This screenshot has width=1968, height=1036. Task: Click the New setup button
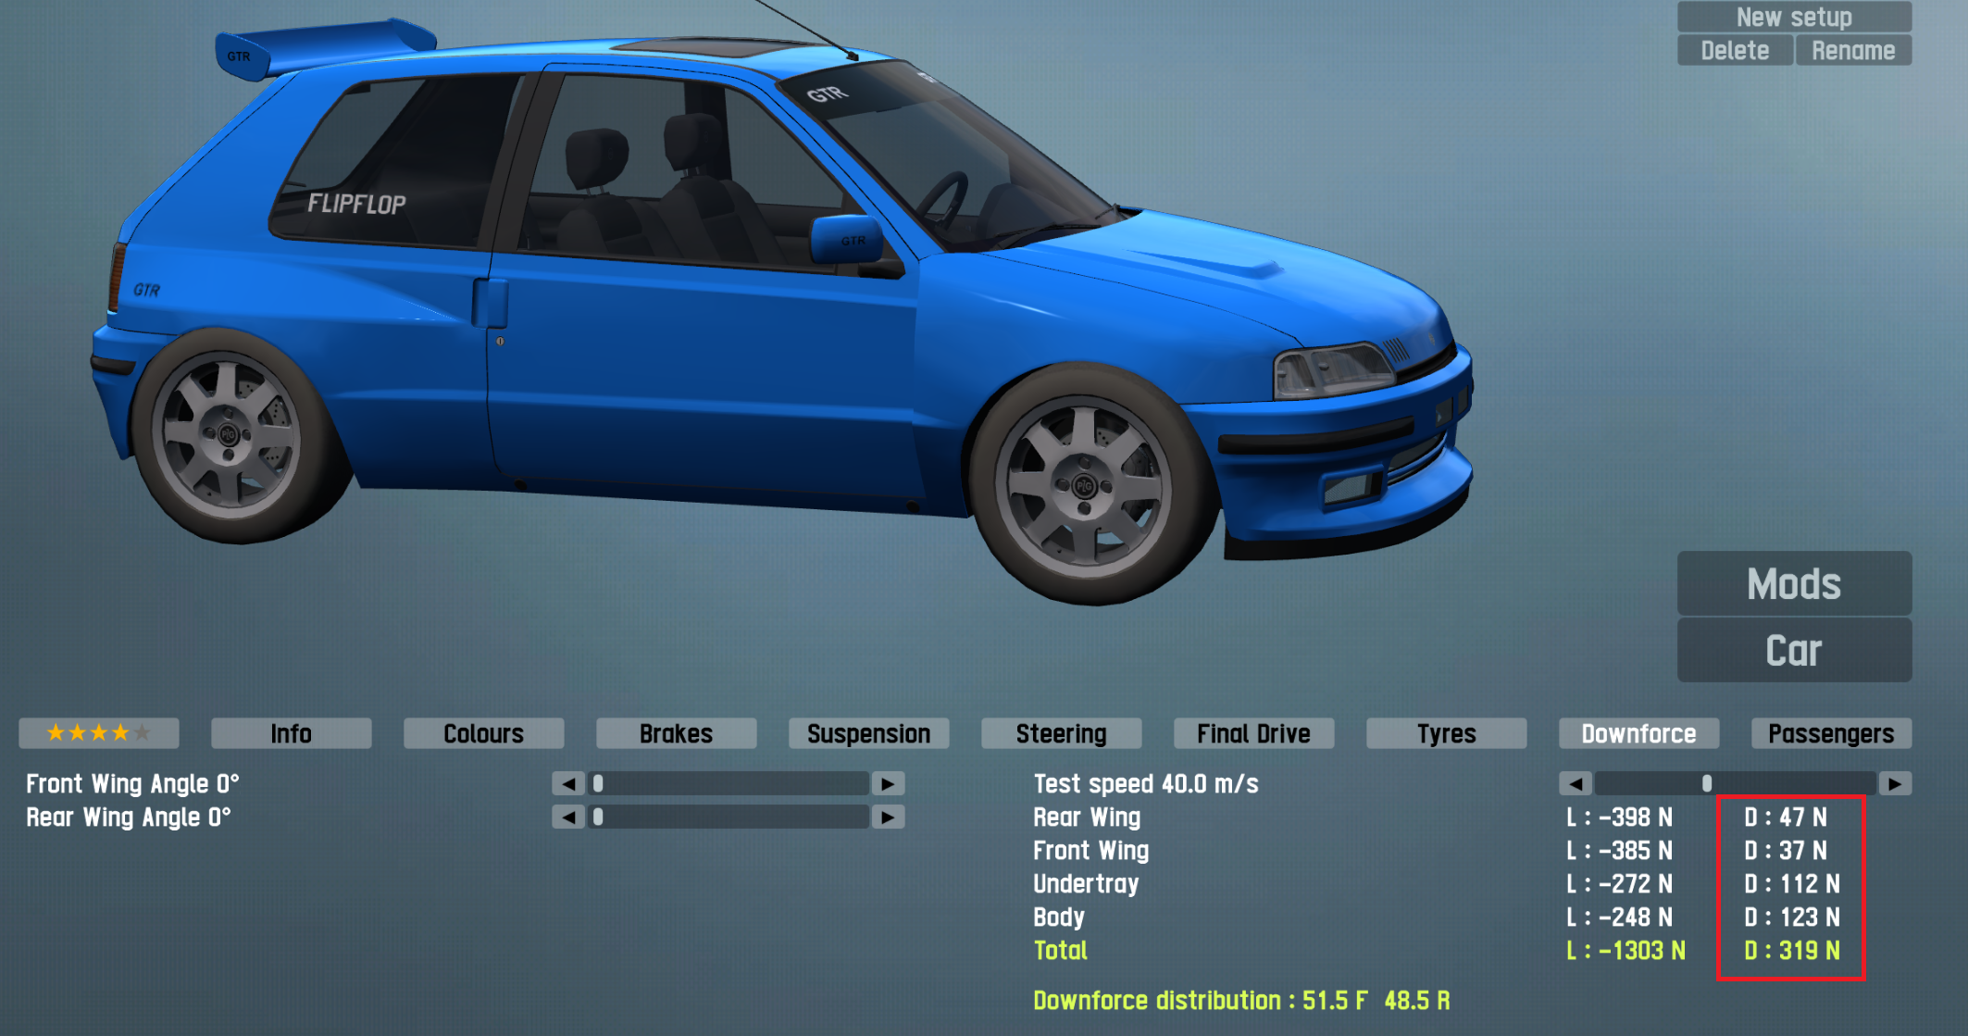[x=1793, y=17]
